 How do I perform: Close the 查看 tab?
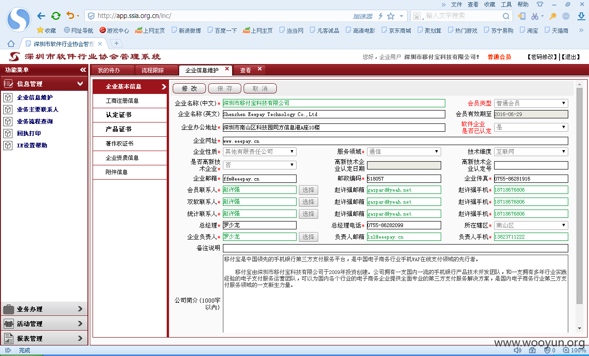click(259, 69)
